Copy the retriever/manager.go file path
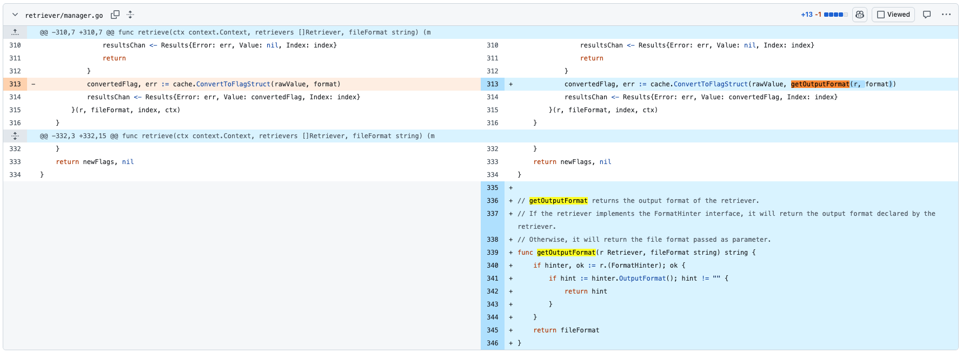Image resolution: width=962 pixels, height=354 pixels. 115,15
